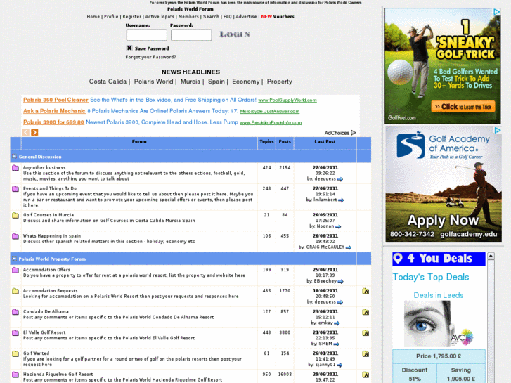511x383 pixels.
Task: Open Profile menu link
Action: 111,17
